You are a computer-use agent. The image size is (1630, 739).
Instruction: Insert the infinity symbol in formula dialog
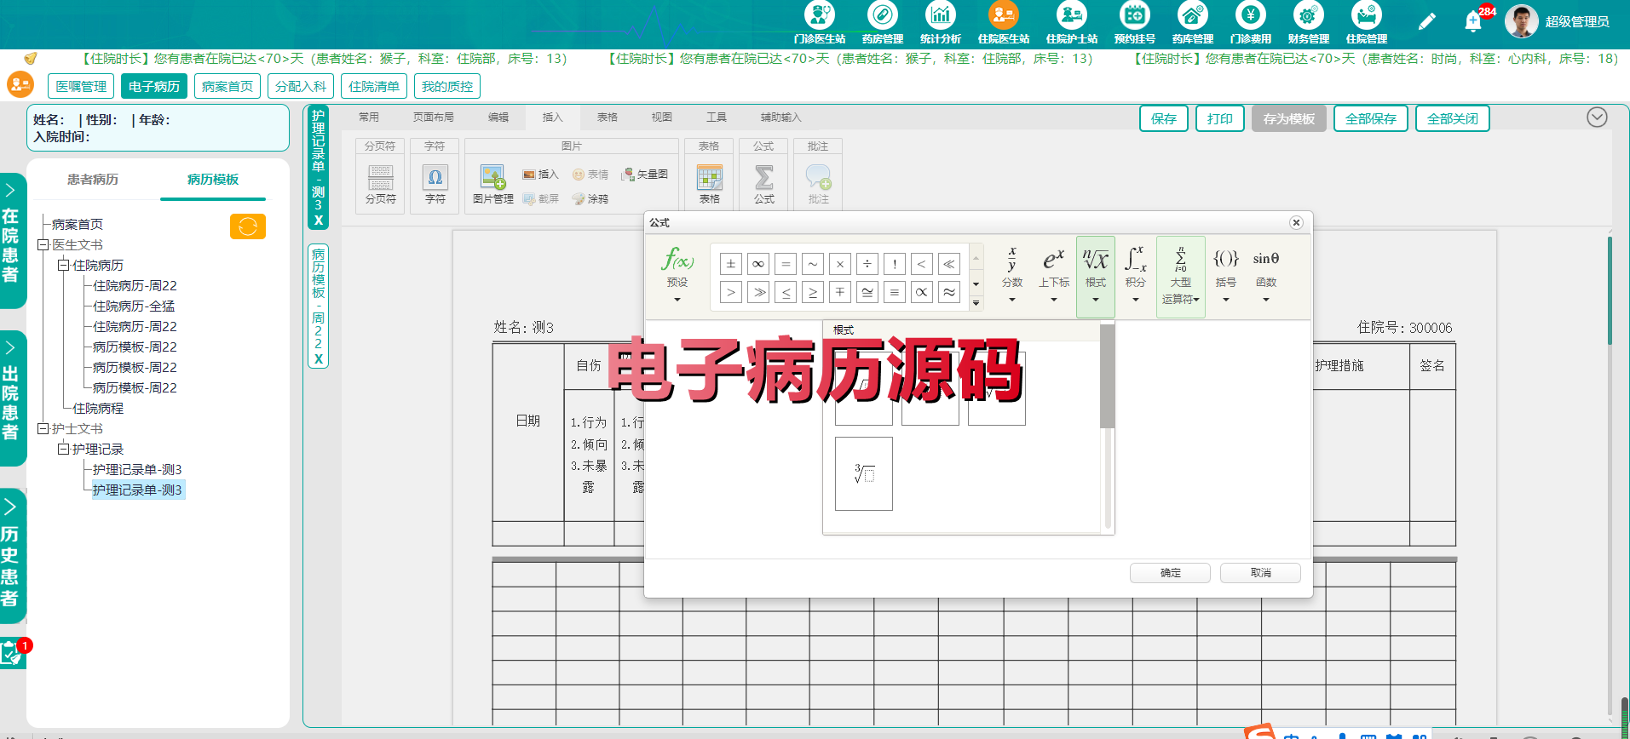point(758,264)
